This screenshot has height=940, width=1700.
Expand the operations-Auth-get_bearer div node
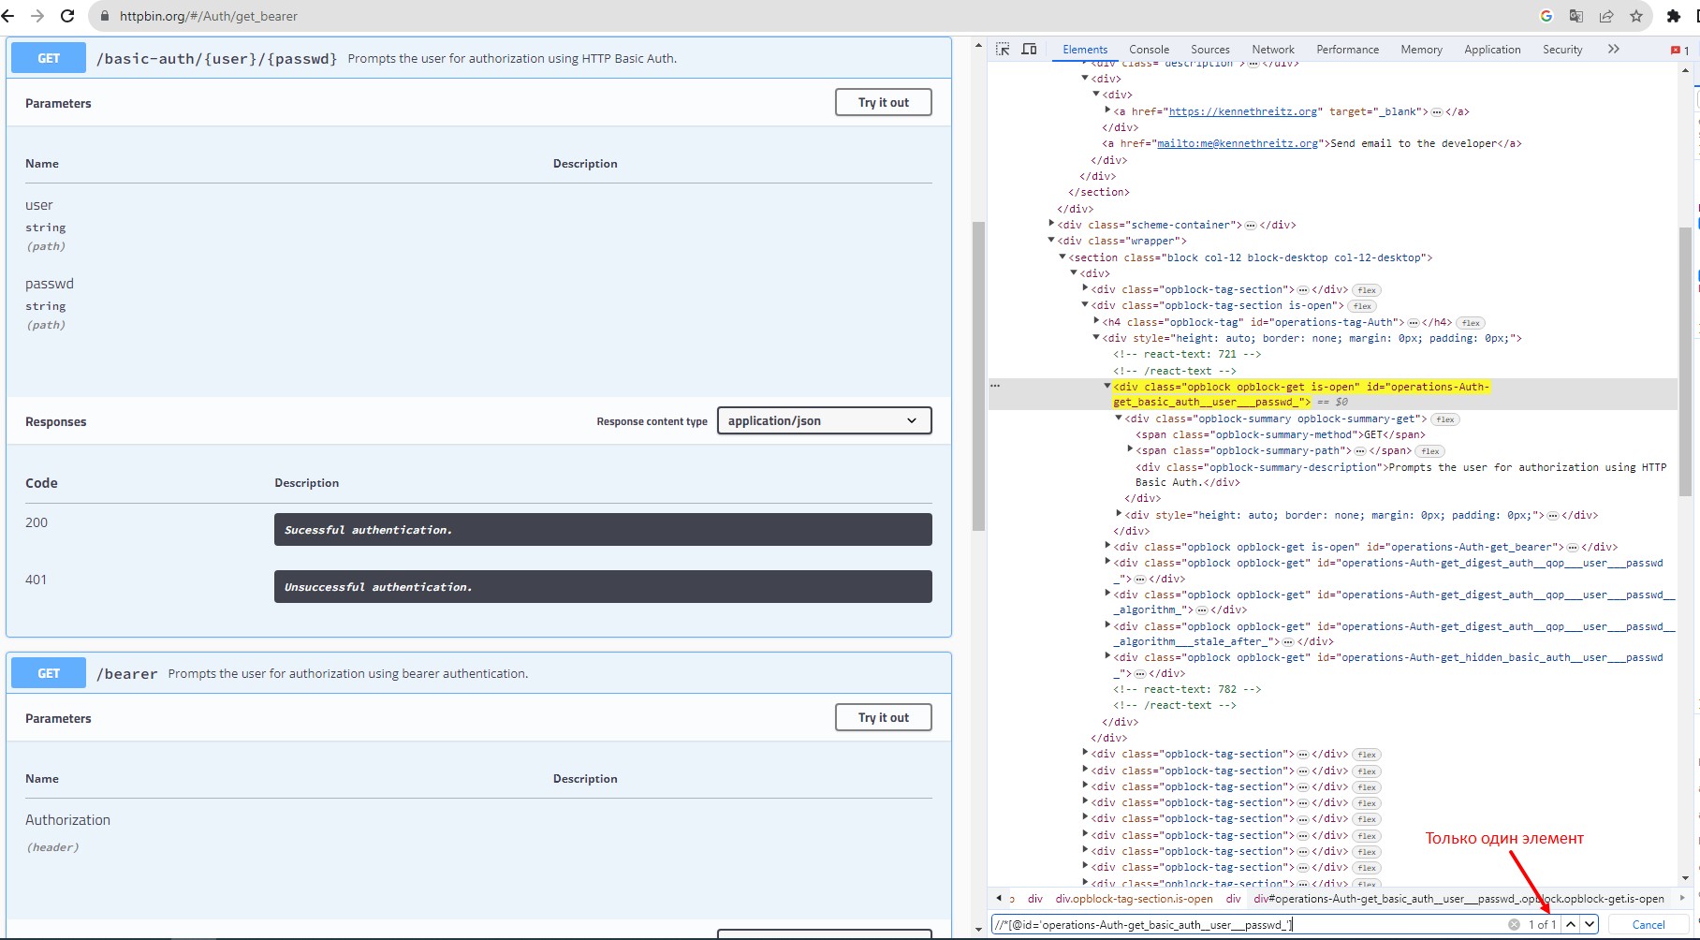coord(1107,546)
